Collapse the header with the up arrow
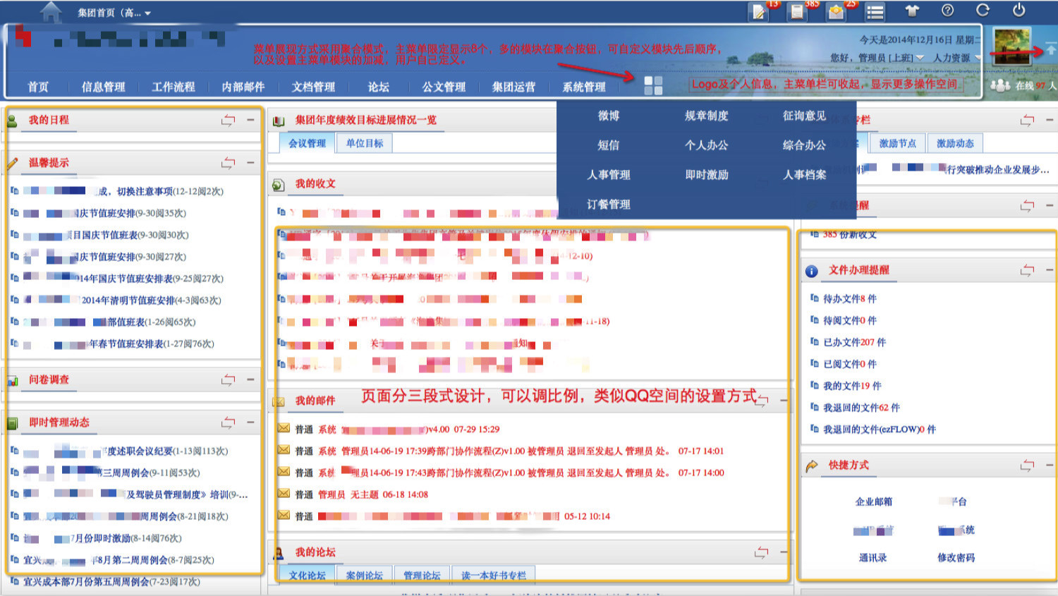The image size is (1058, 596). point(1051,49)
